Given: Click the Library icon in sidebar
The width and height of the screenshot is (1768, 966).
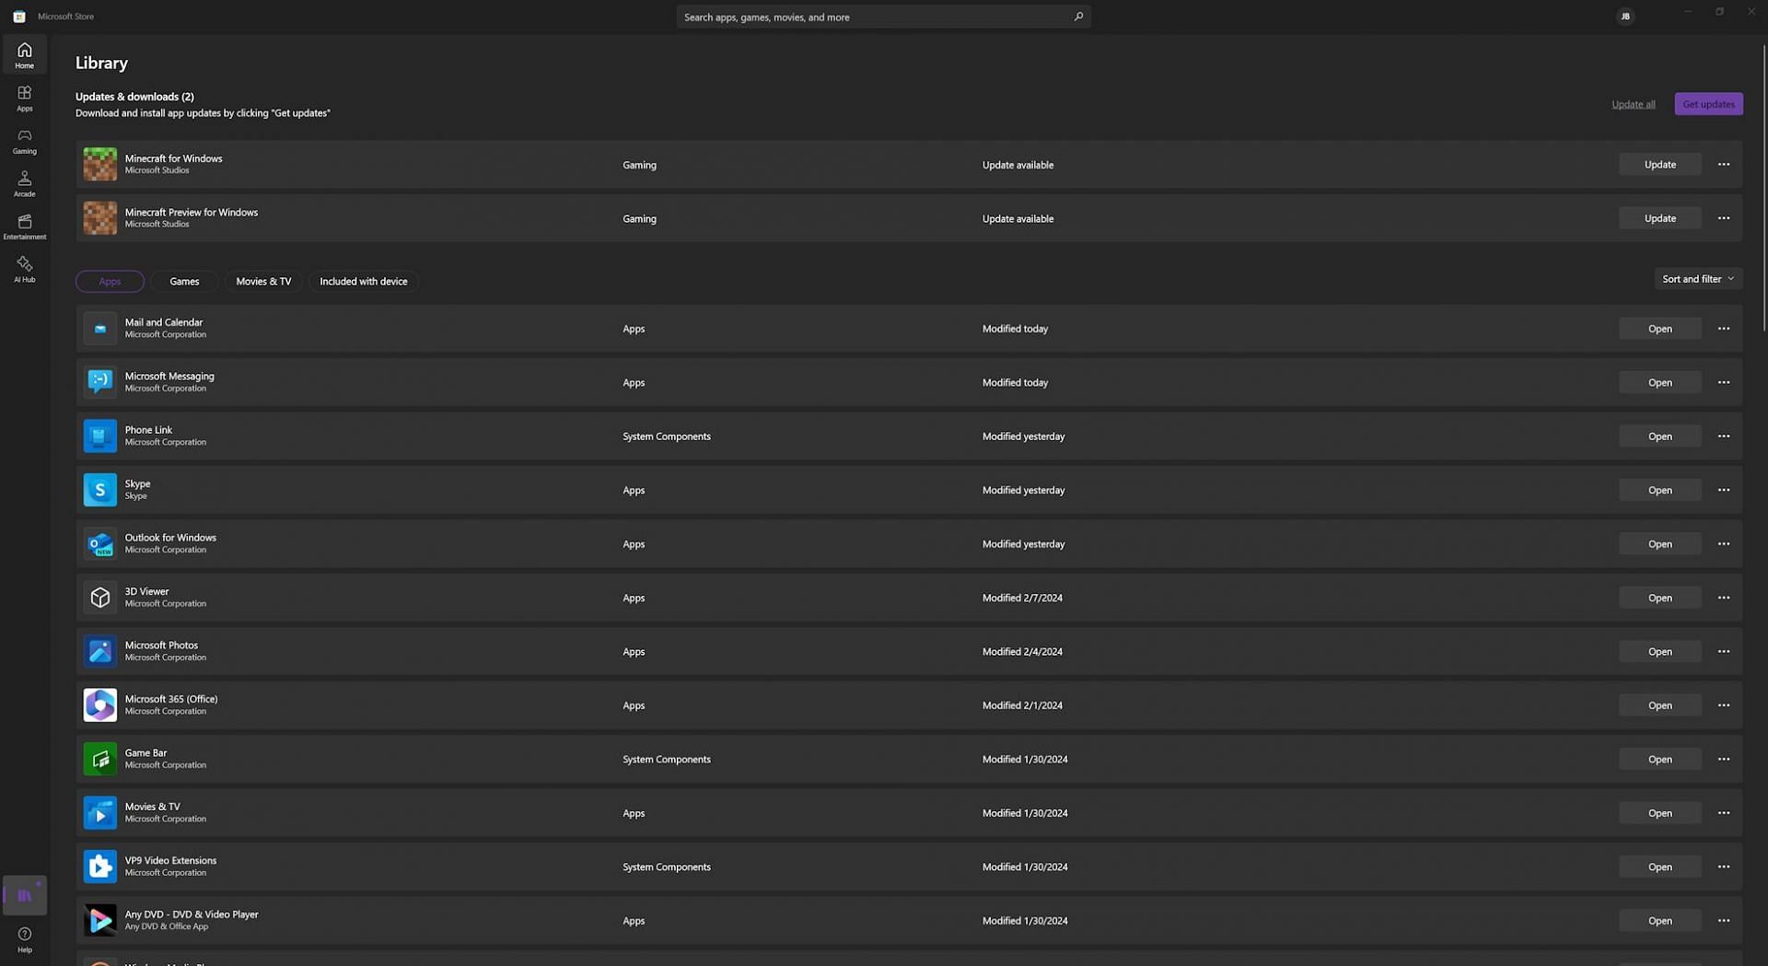Looking at the screenshot, I should [x=25, y=894].
